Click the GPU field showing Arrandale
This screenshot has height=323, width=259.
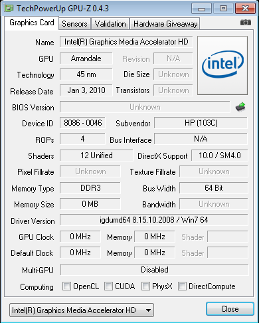[x=86, y=58]
